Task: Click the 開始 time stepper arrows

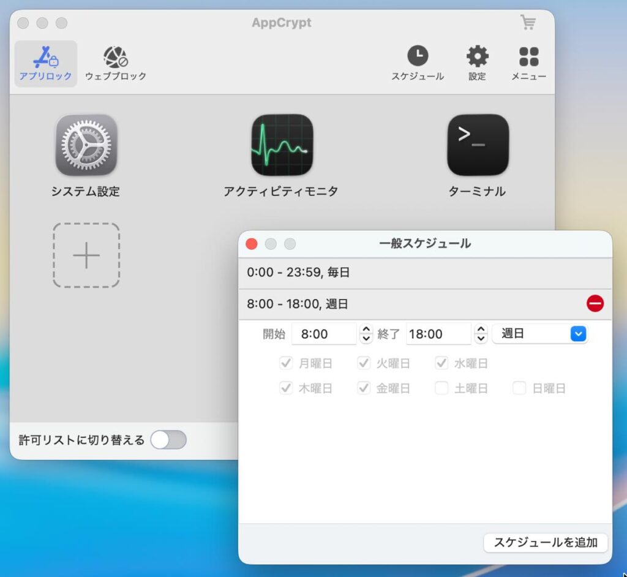Action: 366,334
